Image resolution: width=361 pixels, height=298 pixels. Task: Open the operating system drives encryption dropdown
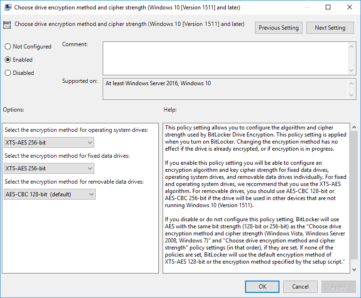pos(49,143)
